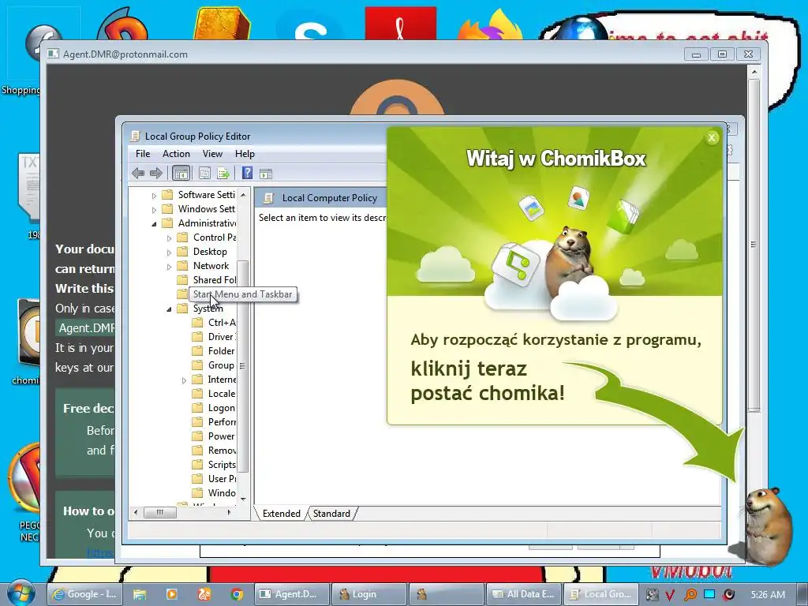Expand the Network folder node
The width and height of the screenshot is (808, 606).
(169, 267)
